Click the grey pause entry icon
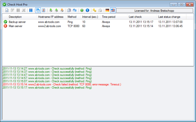Screen dimensions: 196x122 (18, 10)
